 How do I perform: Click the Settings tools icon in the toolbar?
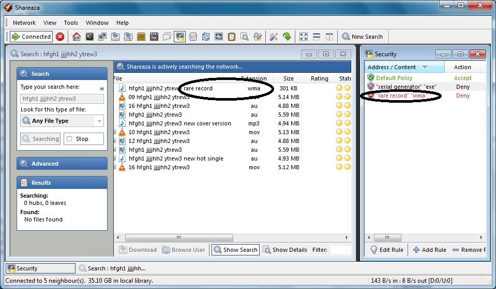click(274, 37)
